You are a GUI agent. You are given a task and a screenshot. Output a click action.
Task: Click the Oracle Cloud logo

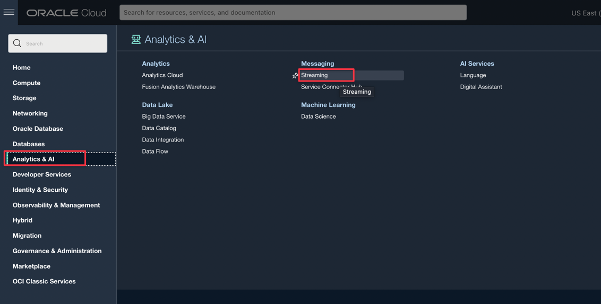click(x=66, y=13)
